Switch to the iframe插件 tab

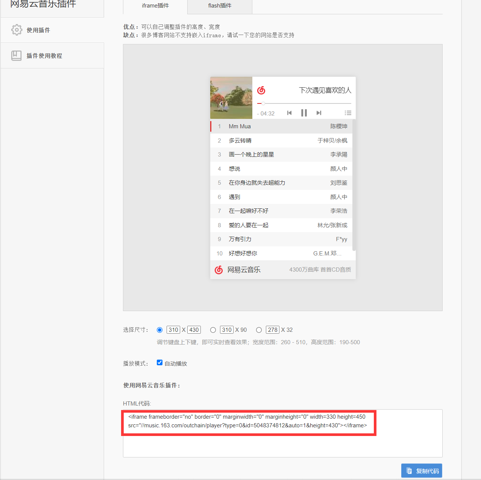point(155,6)
